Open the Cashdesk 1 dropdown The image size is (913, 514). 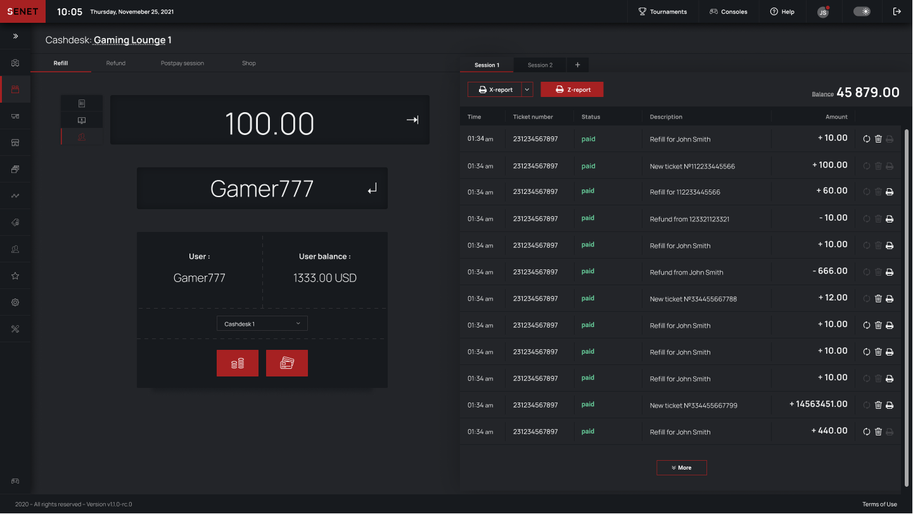tap(262, 323)
